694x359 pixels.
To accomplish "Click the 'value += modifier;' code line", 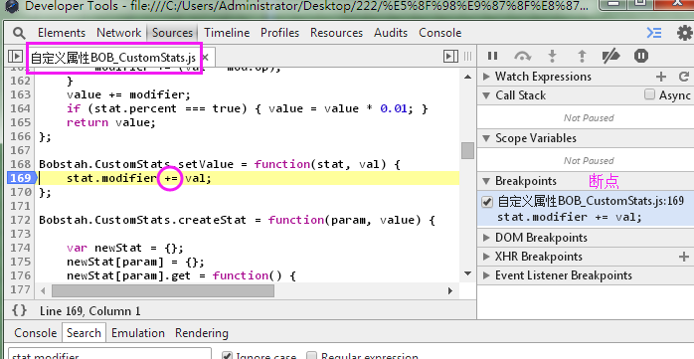I will click(128, 94).
